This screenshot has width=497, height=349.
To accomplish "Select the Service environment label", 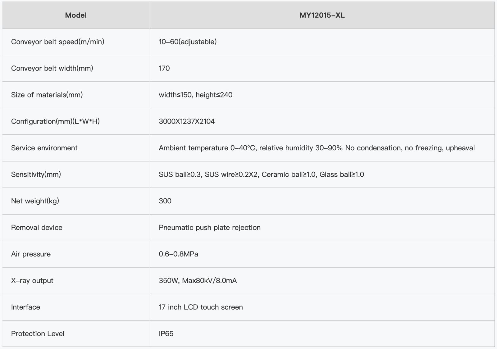I will click(x=44, y=148).
